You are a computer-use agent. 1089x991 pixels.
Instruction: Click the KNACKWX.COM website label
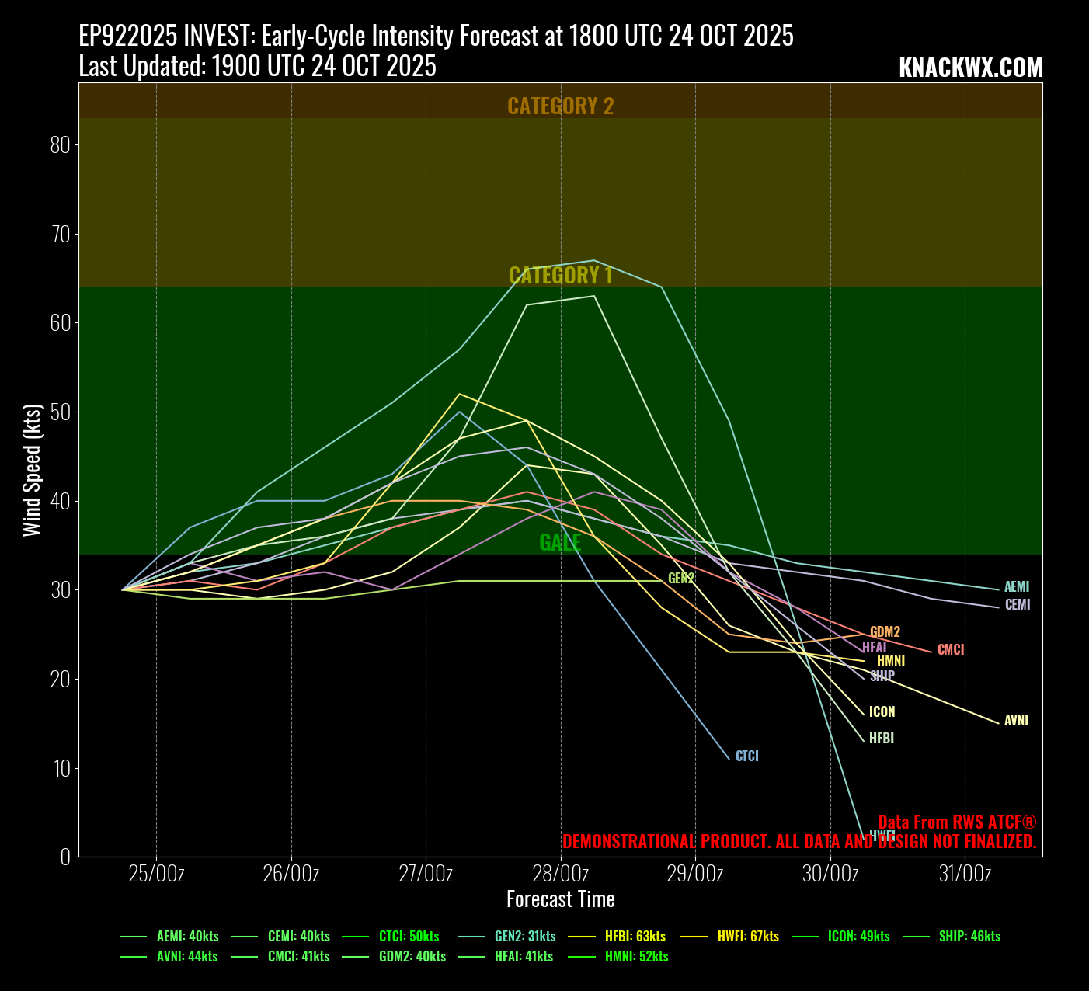tap(970, 68)
